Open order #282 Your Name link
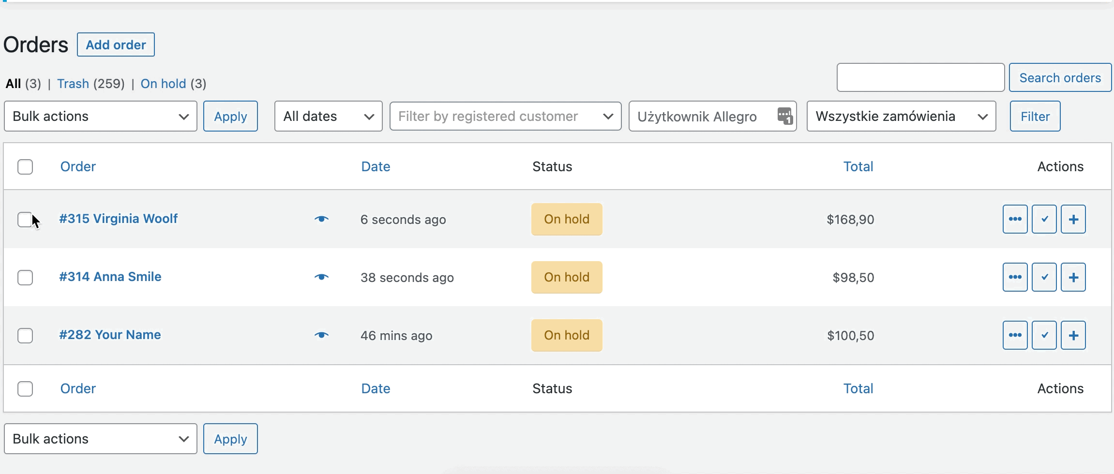Viewport: 1114px width, 474px height. (110, 335)
